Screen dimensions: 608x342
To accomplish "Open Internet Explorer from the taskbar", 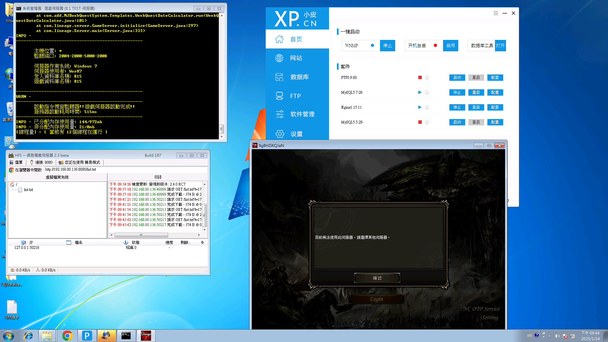I will click(x=28, y=336).
